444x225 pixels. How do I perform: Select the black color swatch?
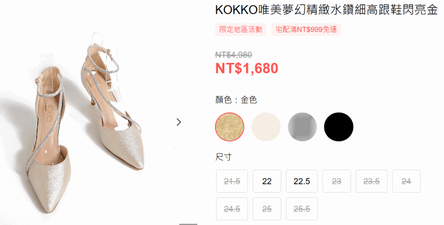338,127
